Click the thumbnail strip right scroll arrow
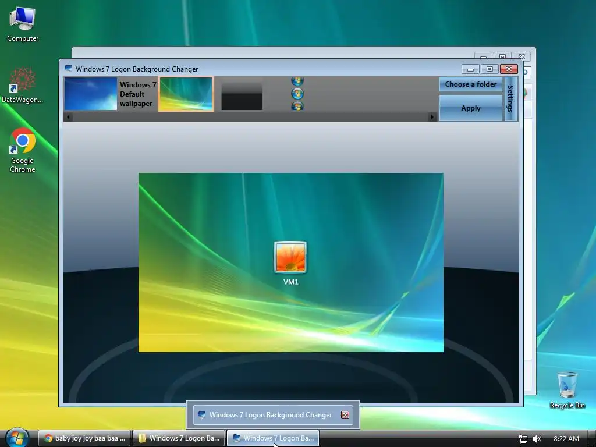This screenshot has height=447, width=596. pyautogui.click(x=432, y=117)
